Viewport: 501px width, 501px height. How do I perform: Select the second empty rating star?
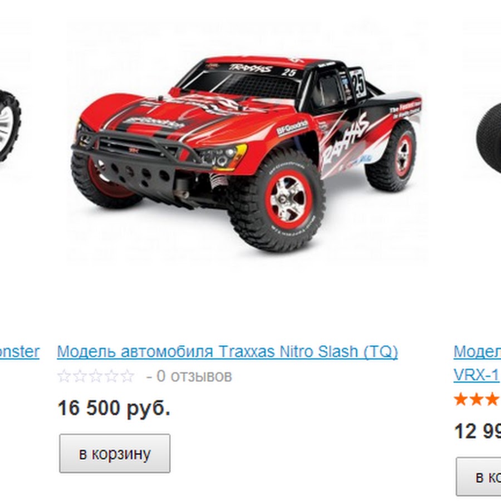pos(80,376)
